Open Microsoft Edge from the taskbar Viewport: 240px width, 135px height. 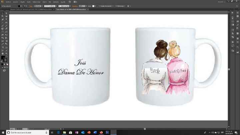click(x=58, y=132)
